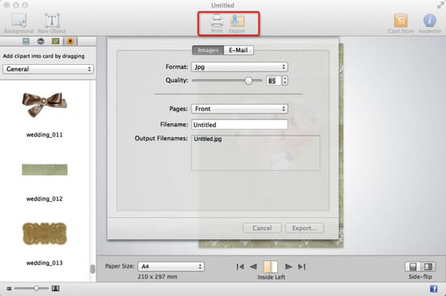446x296 pixels.
Task: Go to the previous page
Action: tap(254, 267)
